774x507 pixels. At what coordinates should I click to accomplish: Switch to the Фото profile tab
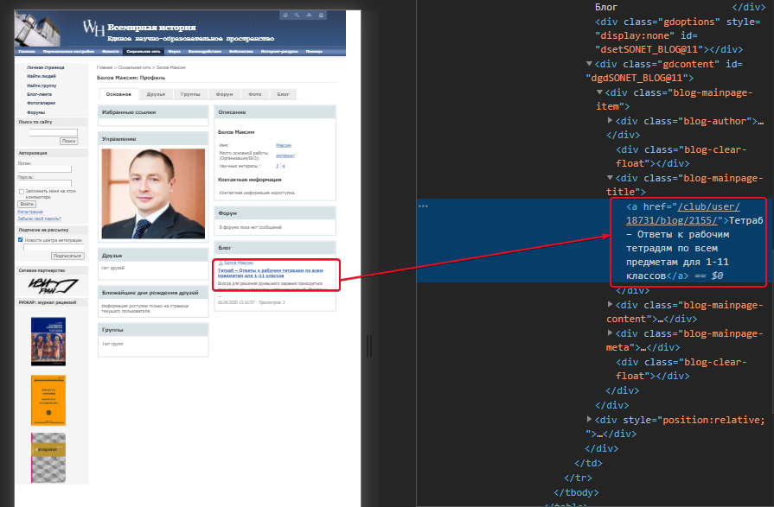[x=255, y=94]
